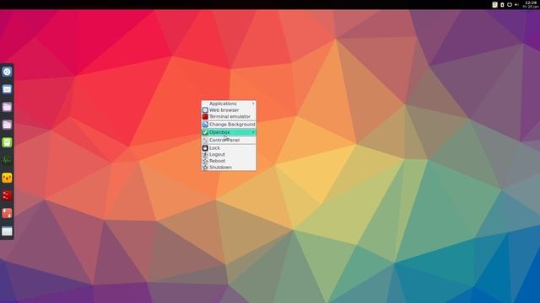Click the clock in the top panel
This screenshot has height=303, width=540.
(531, 4)
